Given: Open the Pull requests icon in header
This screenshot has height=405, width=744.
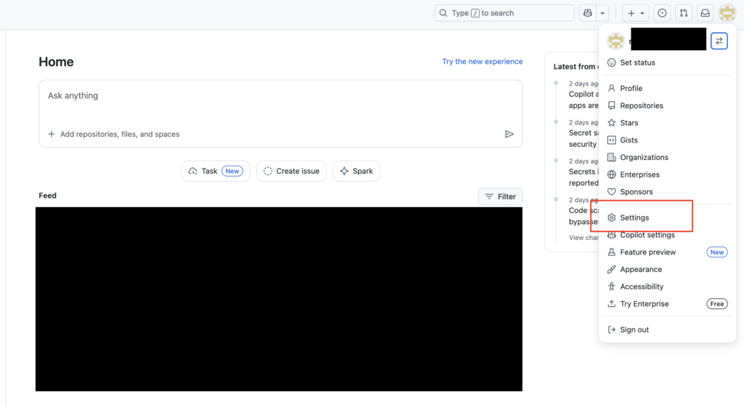Looking at the screenshot, I should [684, 13].
